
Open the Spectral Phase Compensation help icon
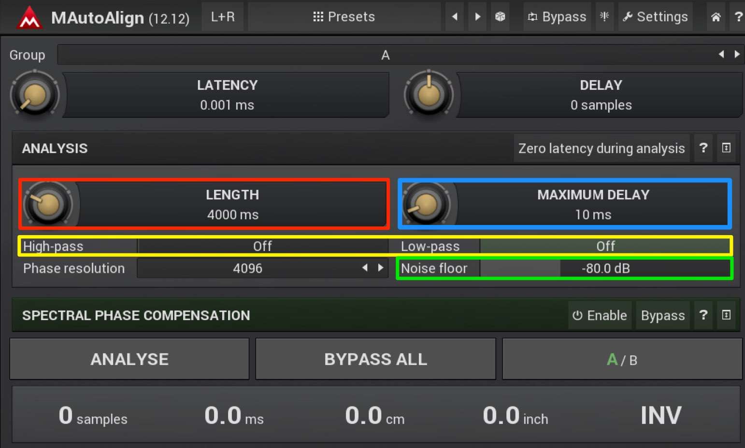tap(703, 315)
